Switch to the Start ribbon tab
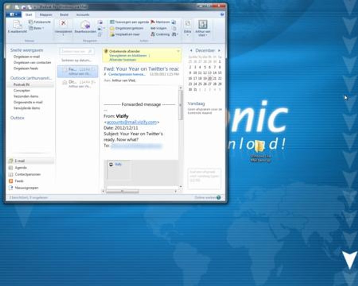Image resolution: width=358 pixels, height=286 pixels. 29,15
